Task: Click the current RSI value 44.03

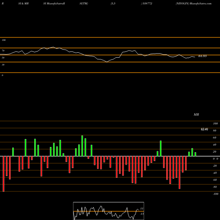Action: [202, 56]
